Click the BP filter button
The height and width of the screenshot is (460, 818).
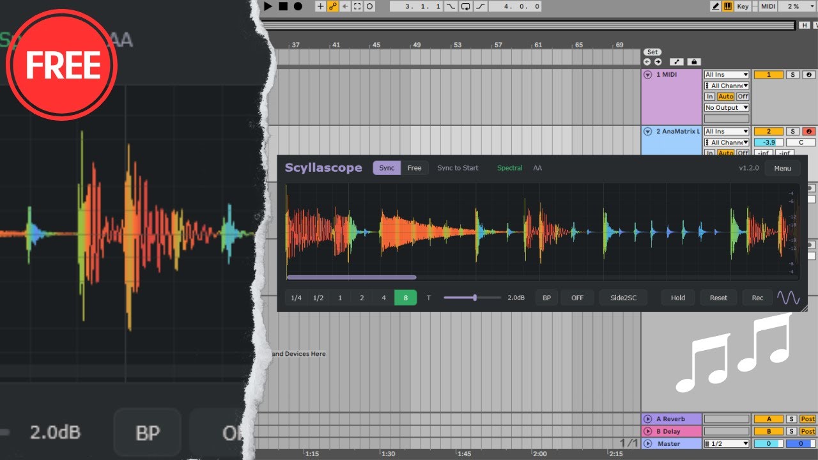pos(546,298)
